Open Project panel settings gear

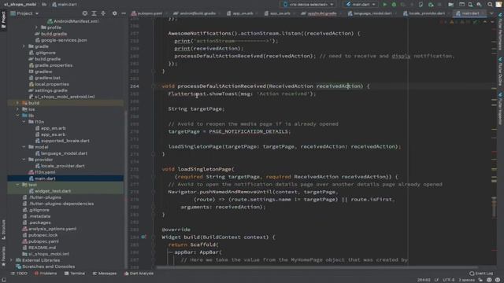pyautogui.click(x=114, y=13)
